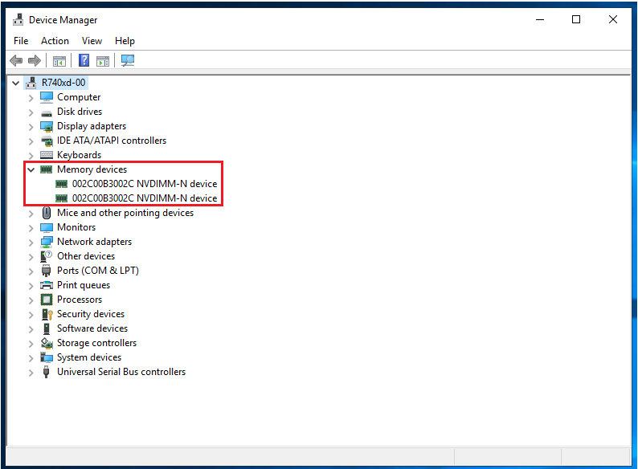Click the action pane toolbar icon

click(x=103, y=61)
